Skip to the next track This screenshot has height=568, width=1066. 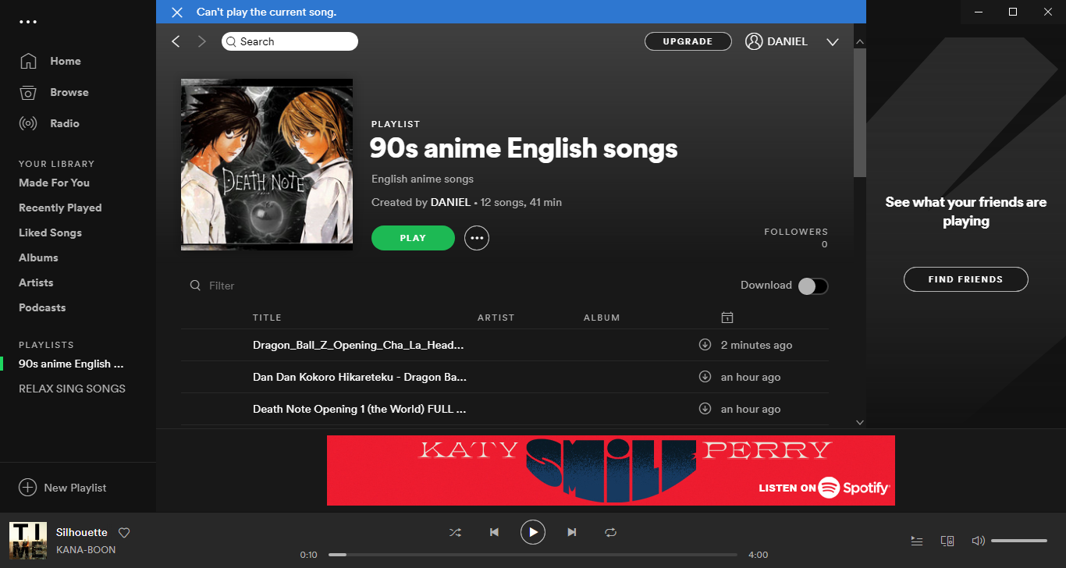pyautogui.click(x=572, y=532)
